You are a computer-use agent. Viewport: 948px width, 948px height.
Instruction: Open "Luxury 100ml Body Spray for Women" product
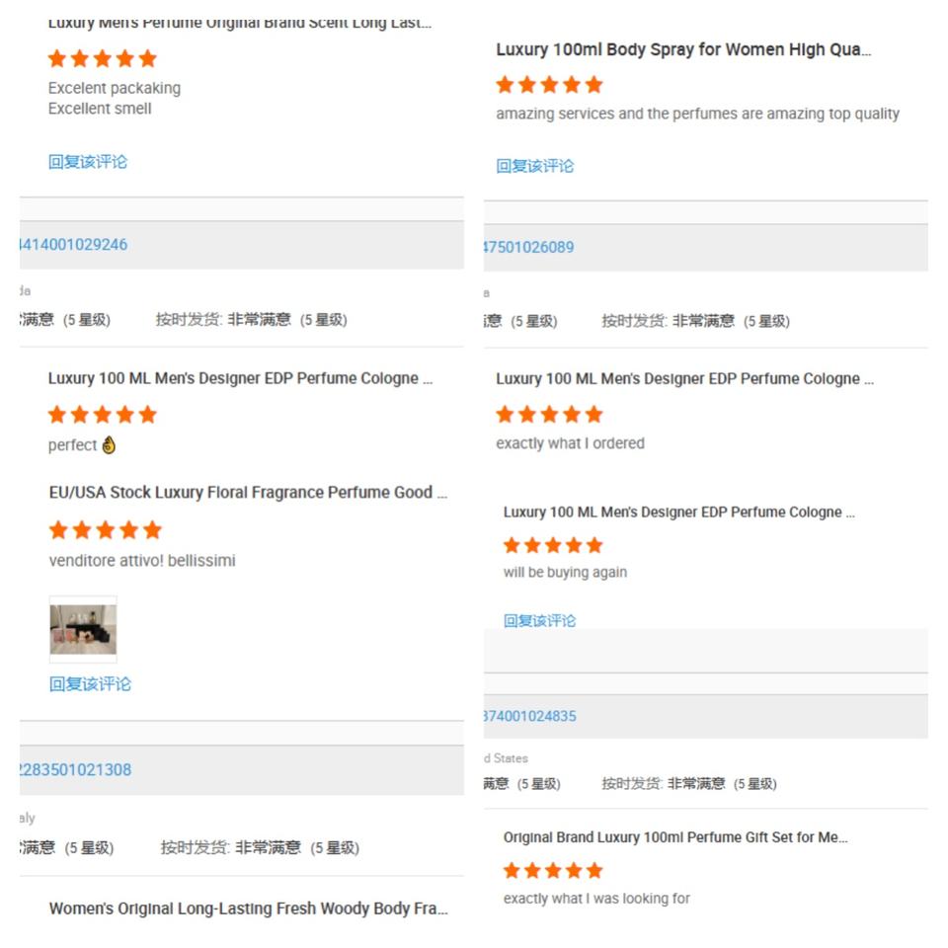pyautogui.click(x=683, y=49)
